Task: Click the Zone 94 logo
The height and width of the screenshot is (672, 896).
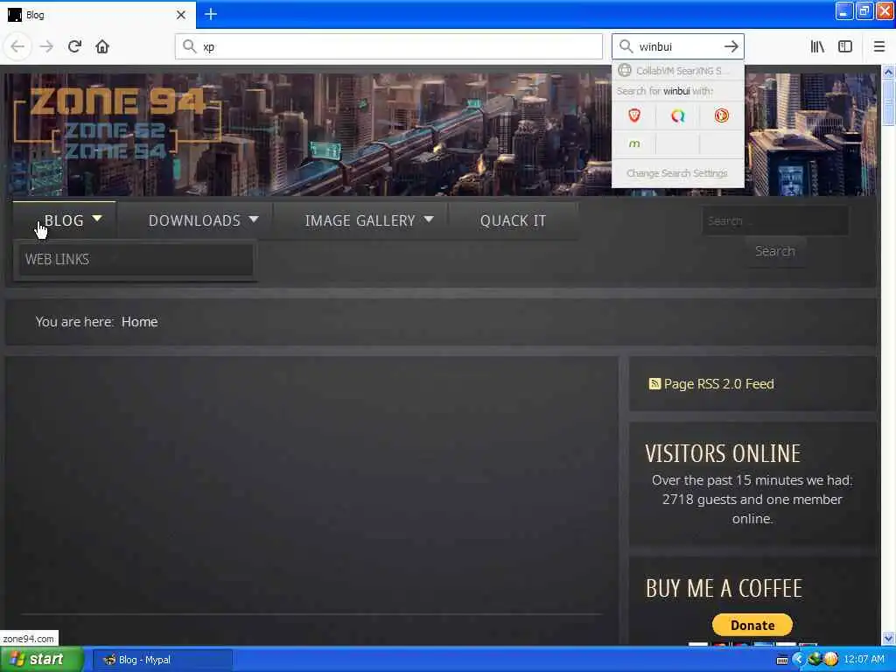Action: coord(117,122)
